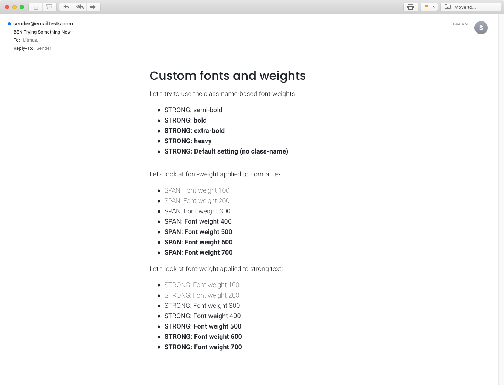The height and width of the screenshot is (385, 504).
Task: Click the Custom fonts and weights heading
Action: pyautogui.click(x=228, y=76)
